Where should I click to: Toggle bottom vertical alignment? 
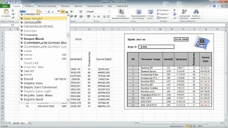(67, 12)
